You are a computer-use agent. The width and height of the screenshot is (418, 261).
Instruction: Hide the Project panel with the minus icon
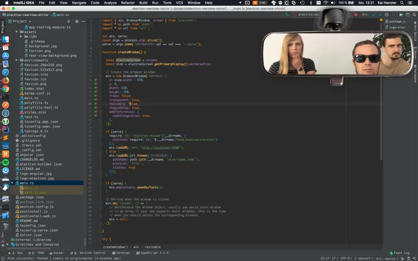coord(83,21)
